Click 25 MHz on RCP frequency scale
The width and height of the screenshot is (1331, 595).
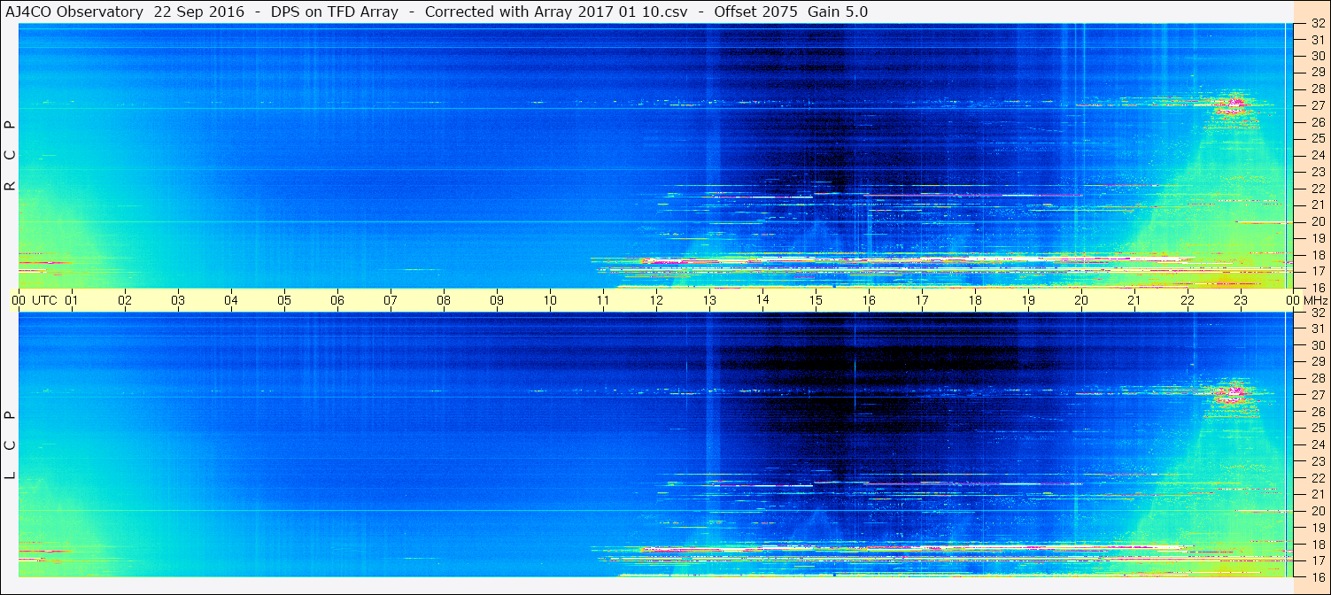tap(1319, 139)
